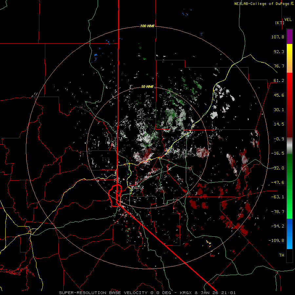This screenshot has width=295, height=295.
Task: Click the gray near-zero band of the color bar
Action: 289,146
